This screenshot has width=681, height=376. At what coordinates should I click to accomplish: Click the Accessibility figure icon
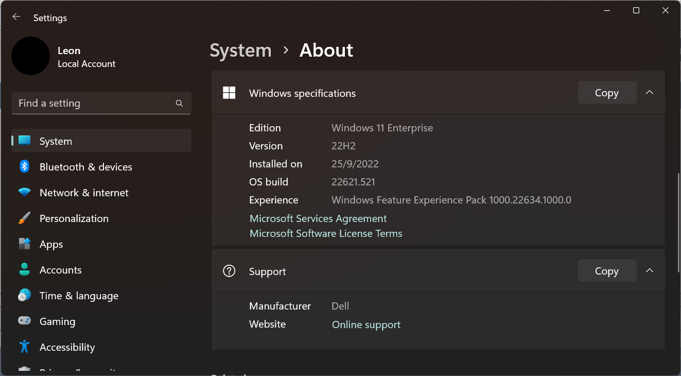[x=24, y=347]
